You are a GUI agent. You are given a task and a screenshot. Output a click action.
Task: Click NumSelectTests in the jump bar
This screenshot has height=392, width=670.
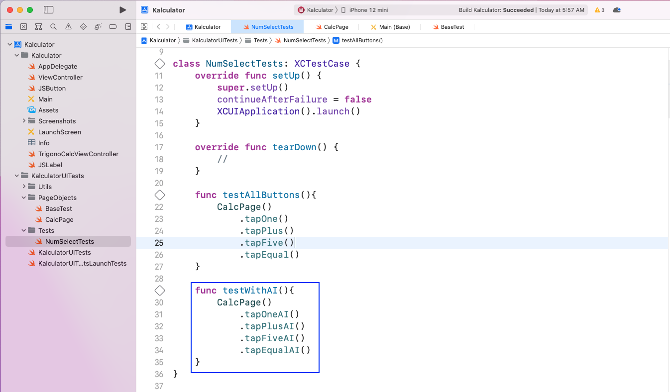300,40
